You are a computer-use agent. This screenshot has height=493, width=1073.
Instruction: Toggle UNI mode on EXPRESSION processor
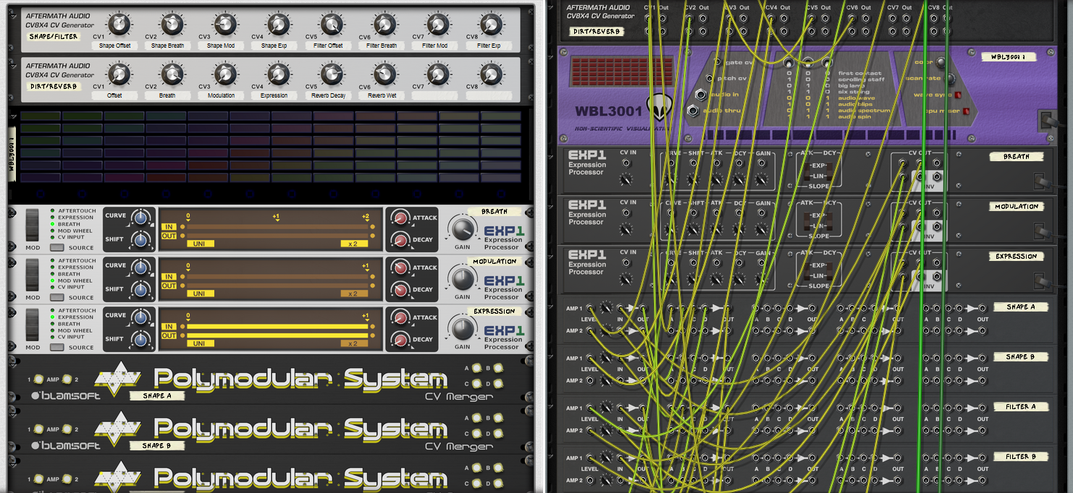pyautogui.click(x=200, y=343)
